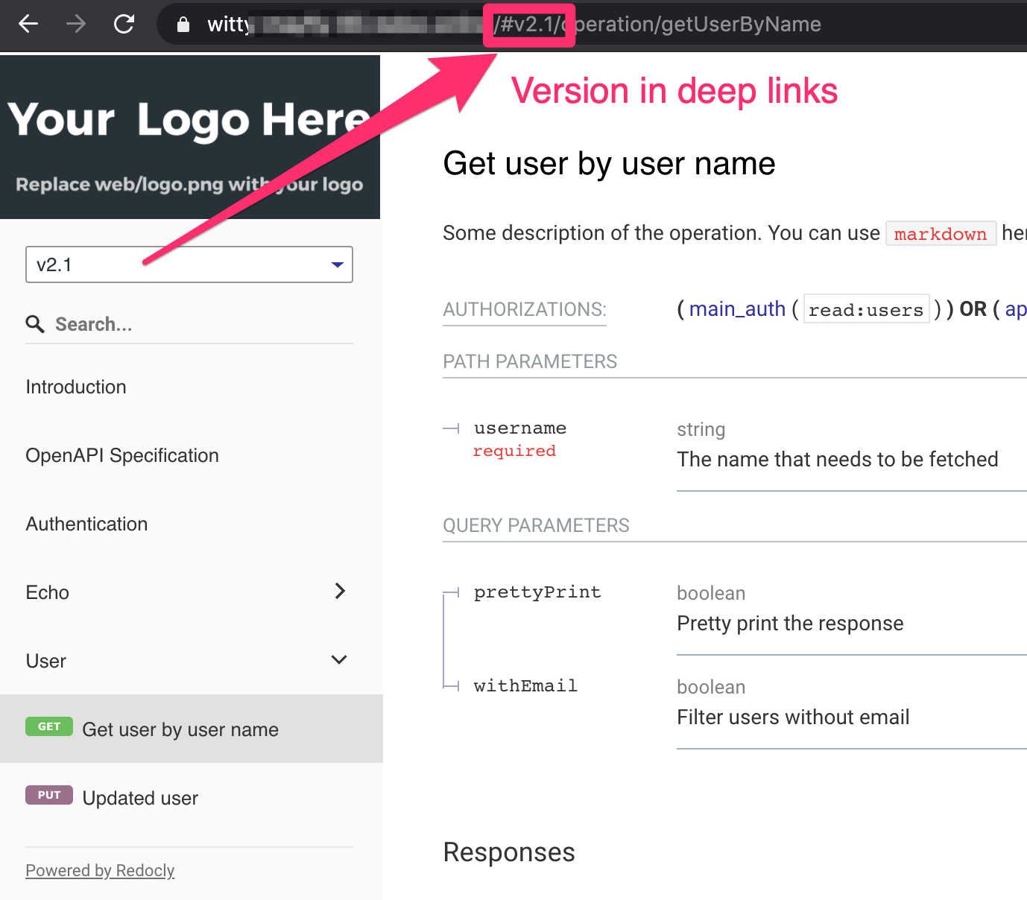Click the read:users scope tag
1027x900 pixels.
[x=866, y=310]
